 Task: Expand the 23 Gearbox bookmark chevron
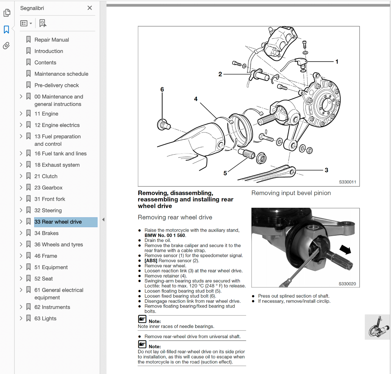click(21, 188)
